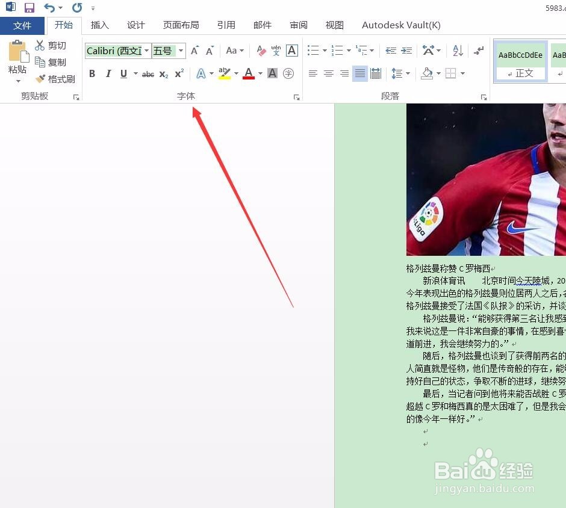Toggle Bold formatting
566x508 pixels.
pyautogui.click(x=92, y=73)
